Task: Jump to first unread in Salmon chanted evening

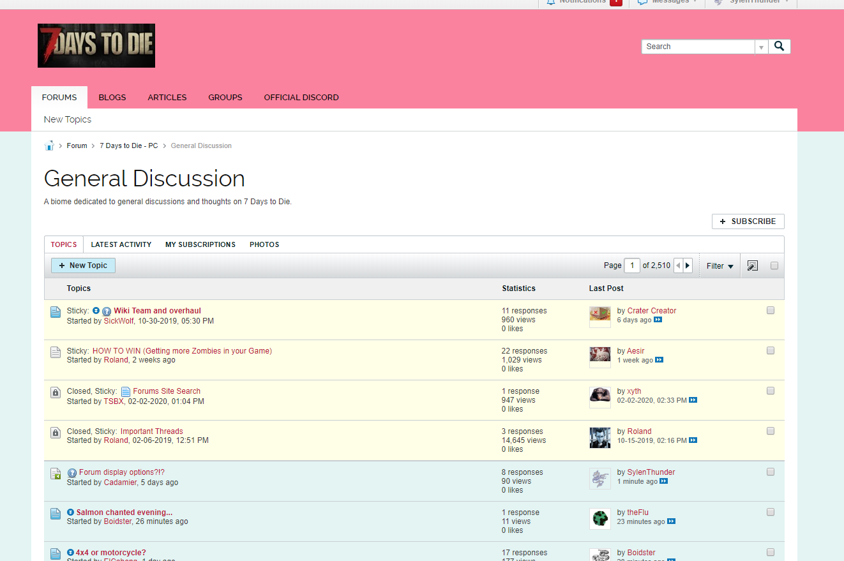Action: (71, 512)
